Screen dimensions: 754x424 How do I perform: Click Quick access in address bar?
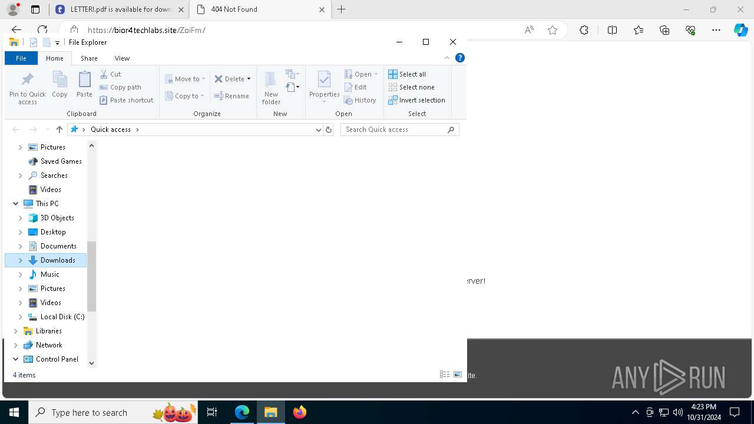pyautogui.click(x=111, y=130)
